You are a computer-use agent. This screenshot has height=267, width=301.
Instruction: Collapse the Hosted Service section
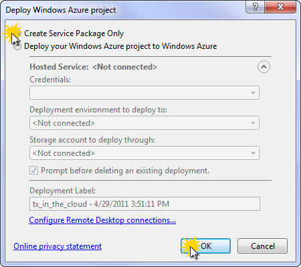[264, 67]
